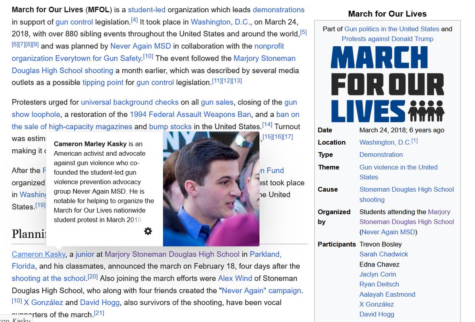The image size is (475, 322).
Task: Open the Cameron Kasky article link
Action: click(38, 254)
